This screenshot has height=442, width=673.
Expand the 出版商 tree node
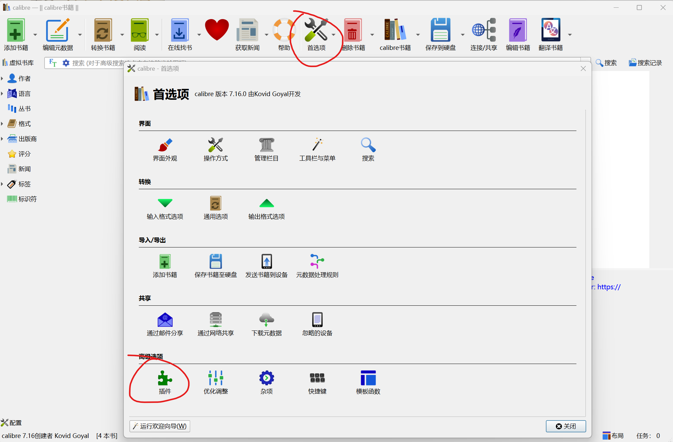pyautogui.click(x=2, y=139)
